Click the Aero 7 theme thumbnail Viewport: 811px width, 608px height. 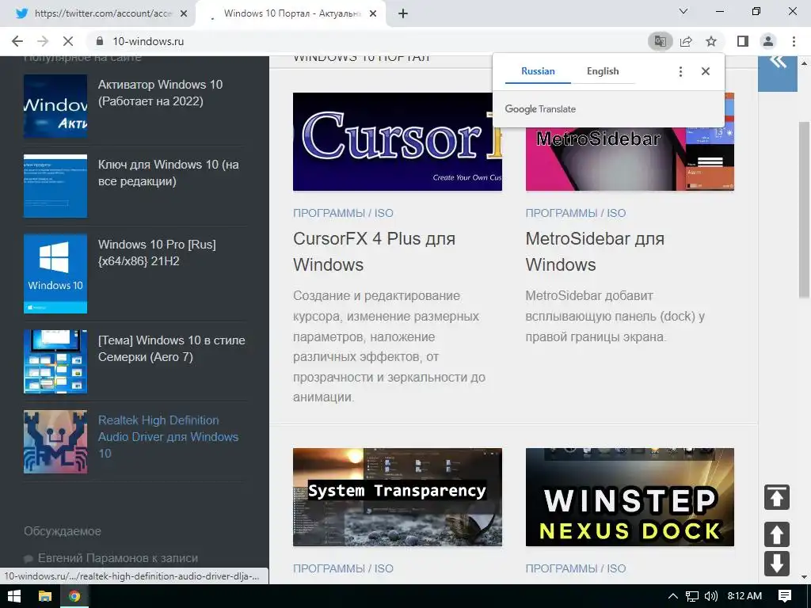(x=55, y=362)
